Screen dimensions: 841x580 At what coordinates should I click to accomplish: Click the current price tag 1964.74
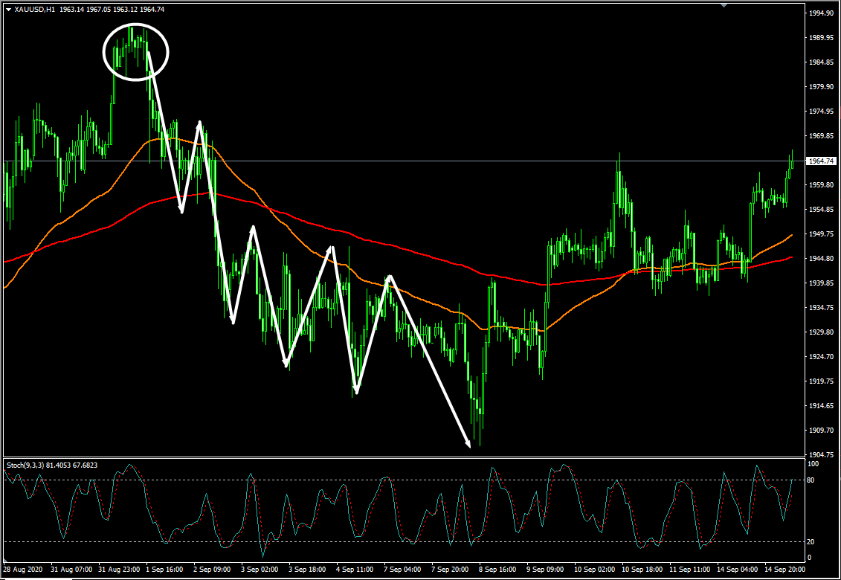pos(822,161)
